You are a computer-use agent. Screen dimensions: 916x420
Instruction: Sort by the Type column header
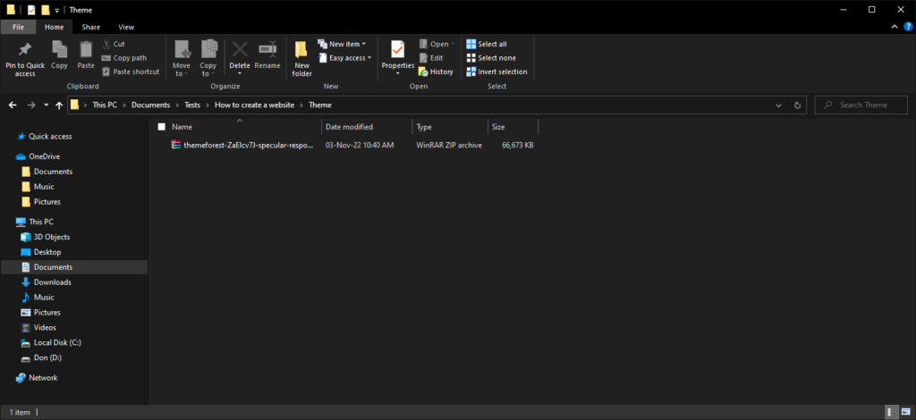click(450, 127)
